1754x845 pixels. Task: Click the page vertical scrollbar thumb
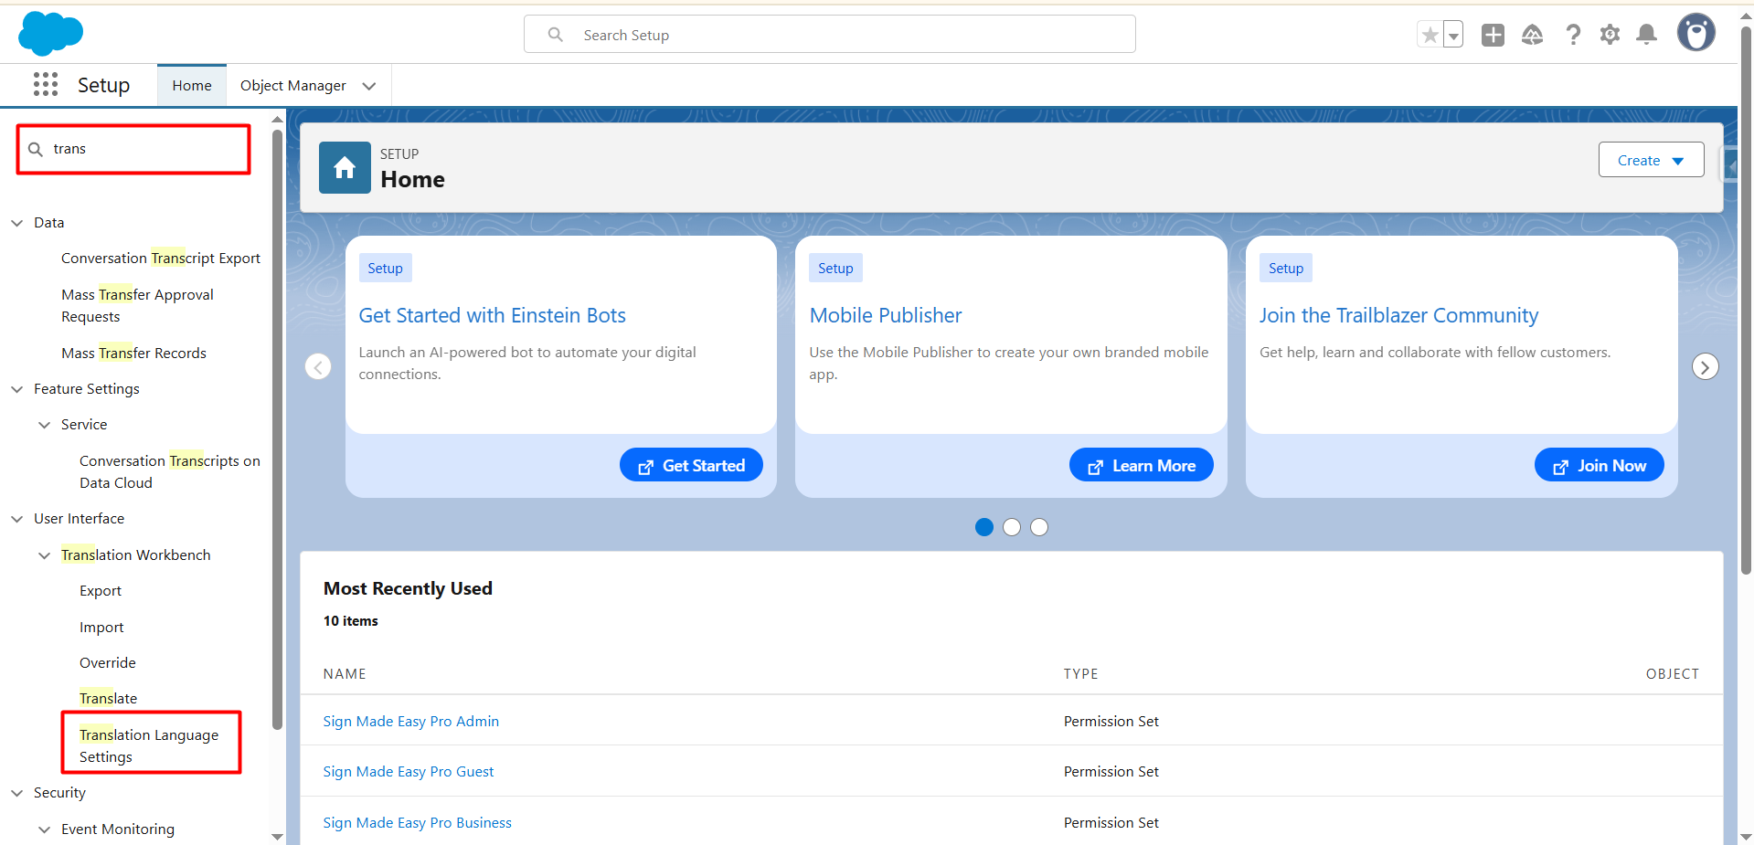(1746, 301)
